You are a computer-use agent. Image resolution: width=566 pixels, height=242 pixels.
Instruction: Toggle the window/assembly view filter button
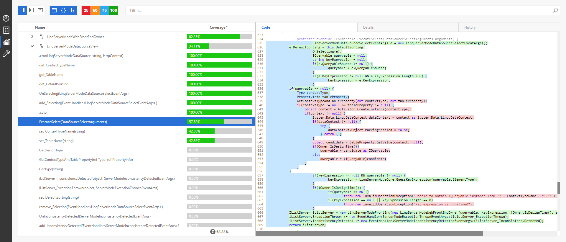(54, 10)
